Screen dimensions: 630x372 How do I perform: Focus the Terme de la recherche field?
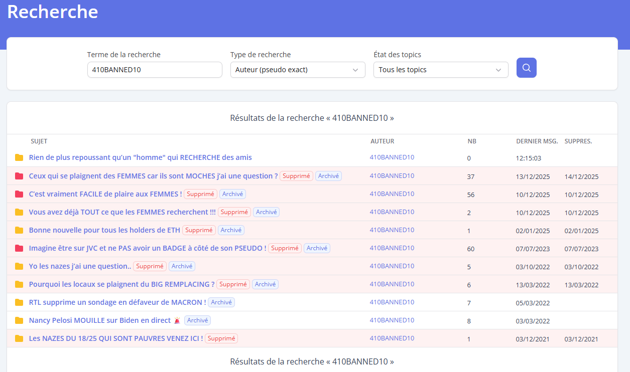155,70
